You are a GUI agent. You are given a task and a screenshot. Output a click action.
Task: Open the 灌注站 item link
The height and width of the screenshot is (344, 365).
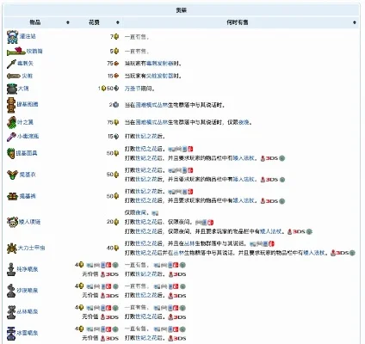[28, 36]
